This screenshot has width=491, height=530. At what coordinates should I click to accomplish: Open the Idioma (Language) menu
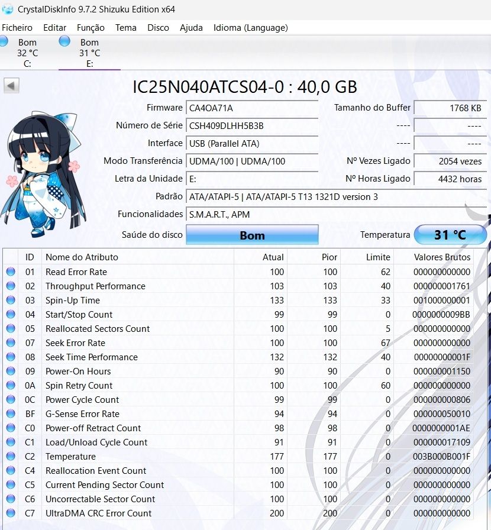(251, 28)
